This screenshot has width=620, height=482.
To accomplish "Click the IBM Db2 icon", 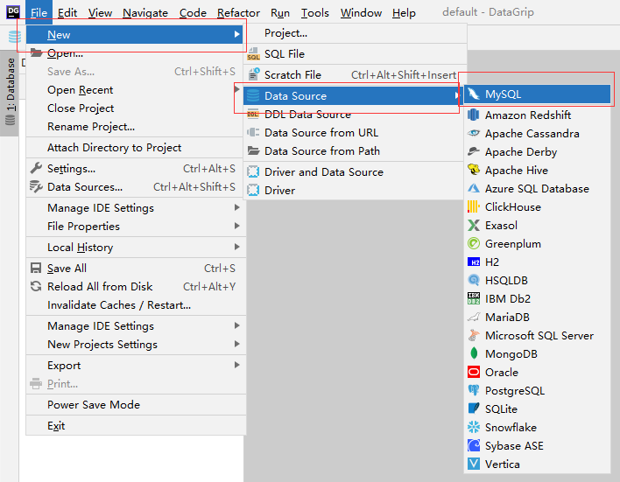I will [473, 298].
